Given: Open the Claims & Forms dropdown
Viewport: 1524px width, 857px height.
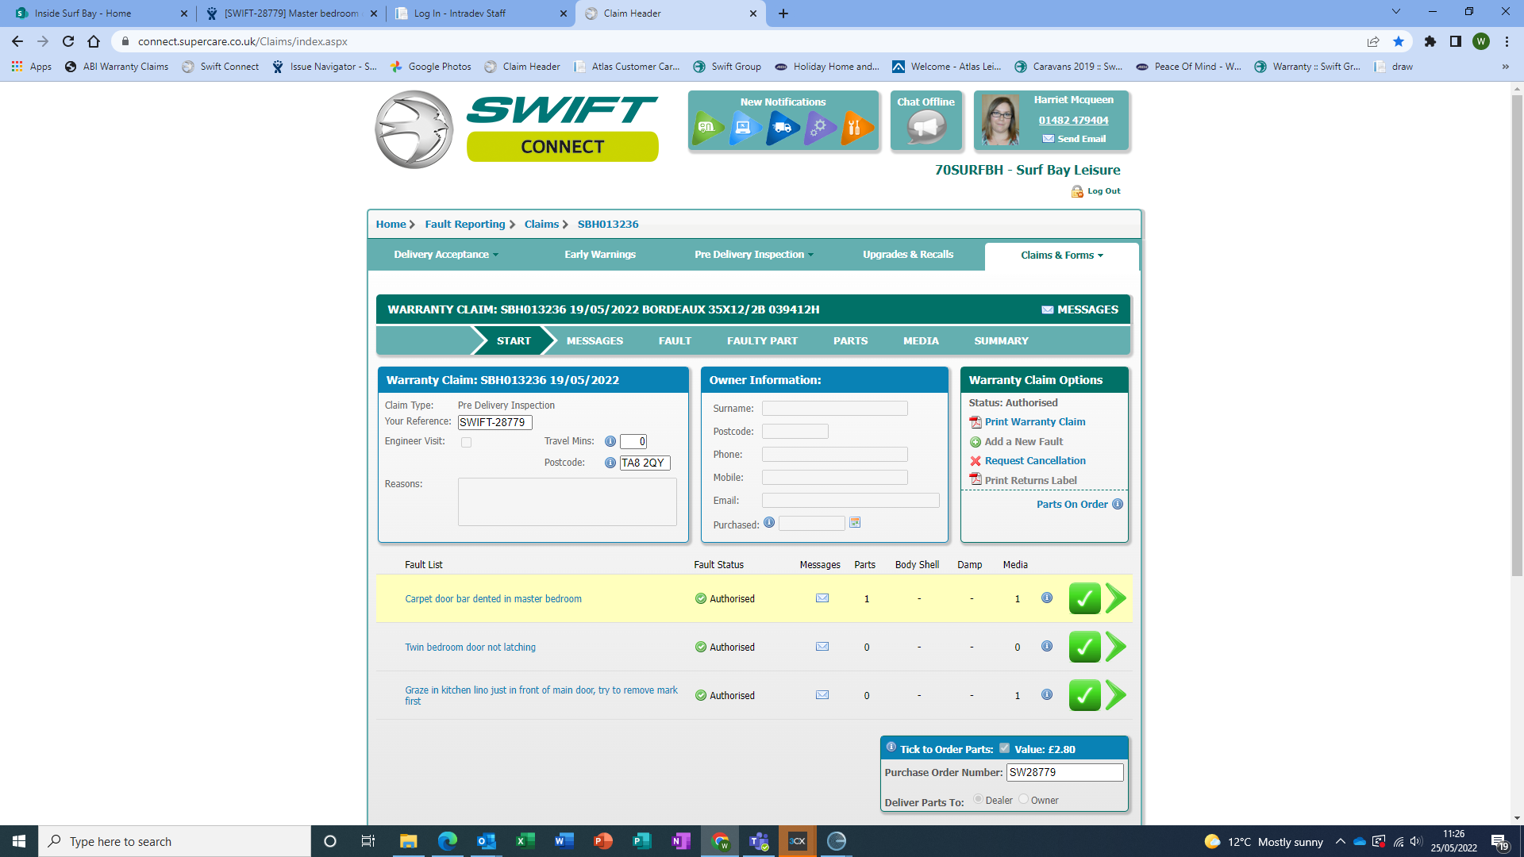Looking at the screenshot, I should (1061, 256).
